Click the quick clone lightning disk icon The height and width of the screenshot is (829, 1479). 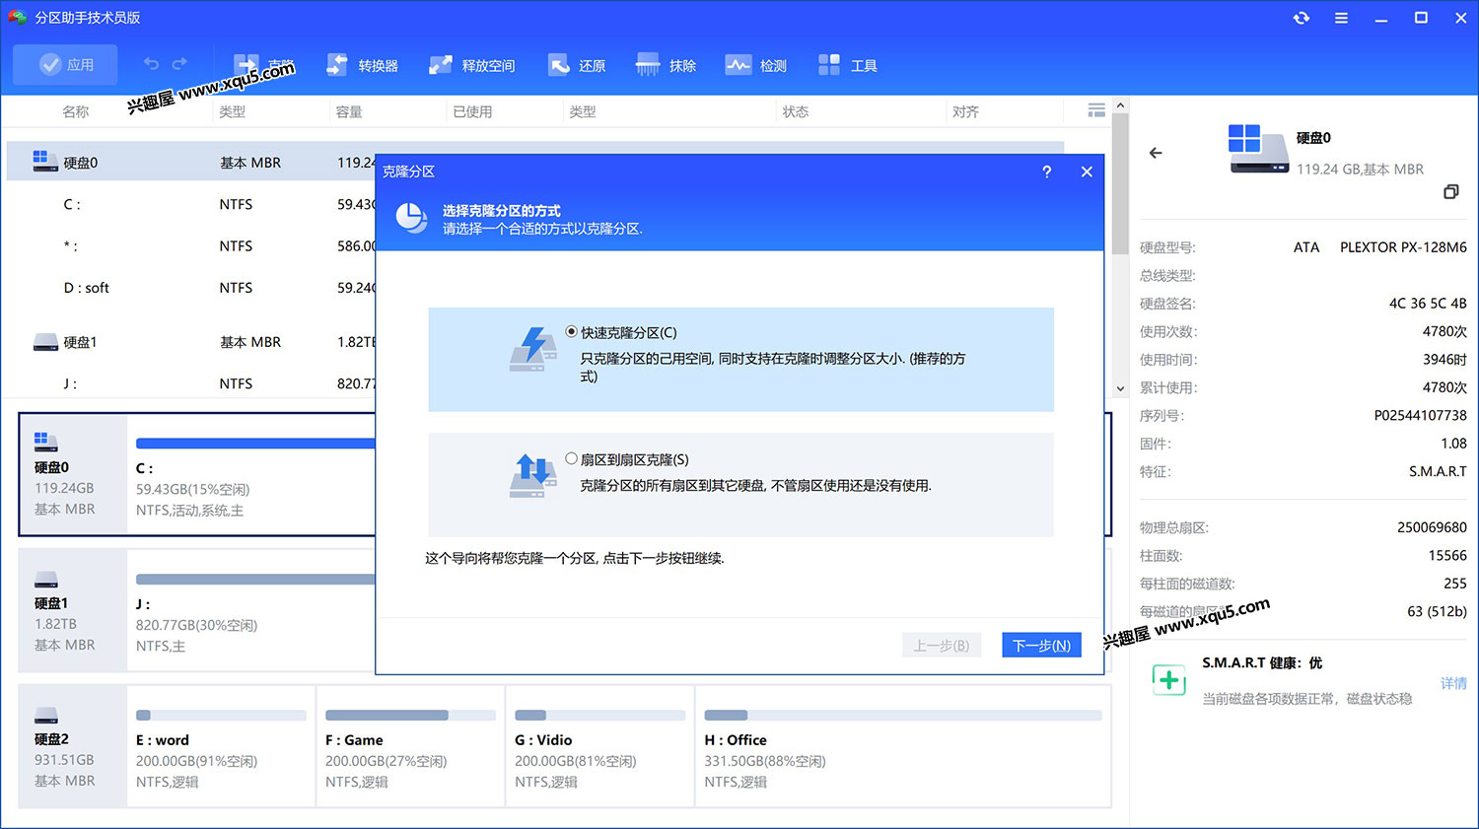point(532,349)
